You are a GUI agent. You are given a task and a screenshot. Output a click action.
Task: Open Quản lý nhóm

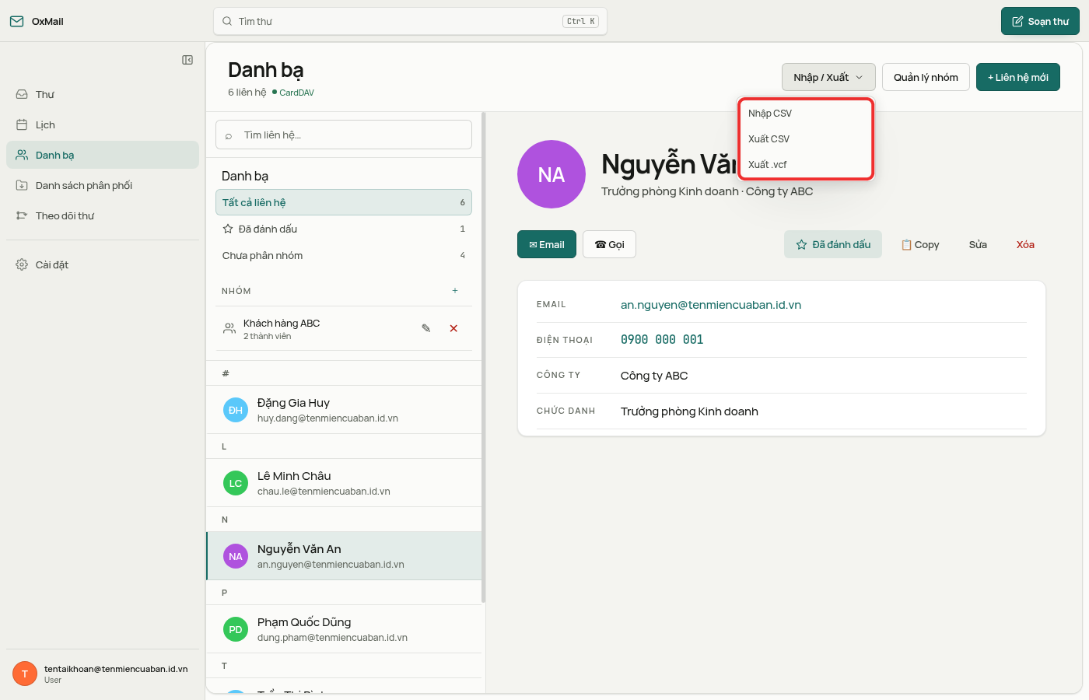926,77
